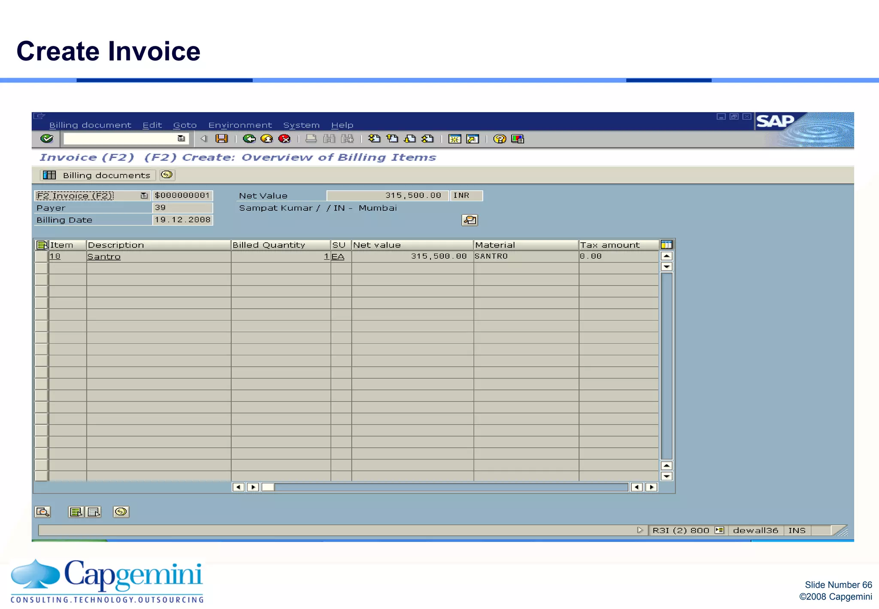Click item number 10 link
The height and width of the screenshot is (609, 879).
tap(55, 256)
